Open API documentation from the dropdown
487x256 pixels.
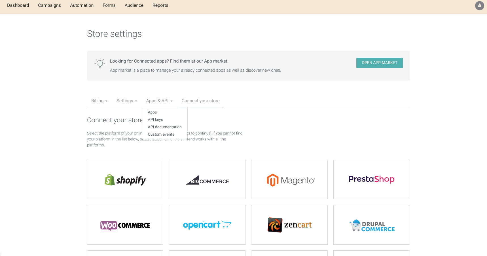165,127
